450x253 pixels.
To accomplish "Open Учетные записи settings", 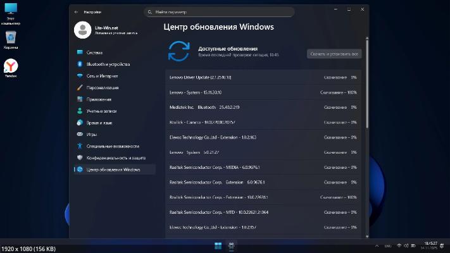I will tap(101, 111).
